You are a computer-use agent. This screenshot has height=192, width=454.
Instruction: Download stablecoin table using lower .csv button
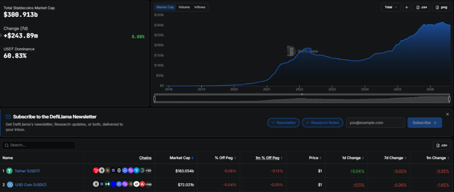[442, 145]
